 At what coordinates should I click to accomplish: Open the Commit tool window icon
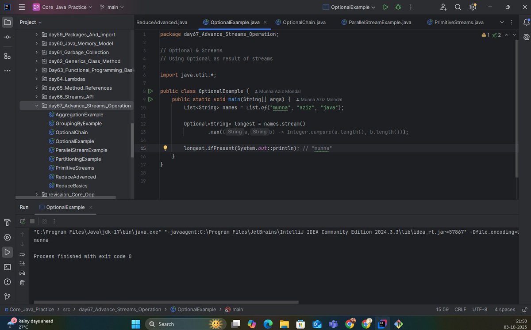click(7, 38)
